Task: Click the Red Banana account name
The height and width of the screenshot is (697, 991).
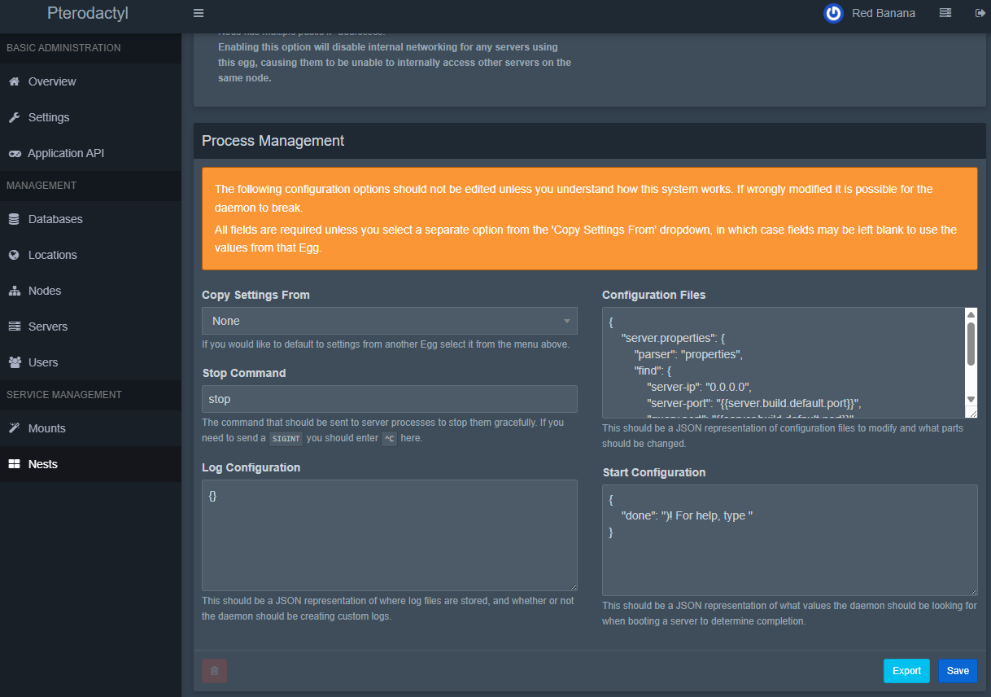Action: point(883,13)
